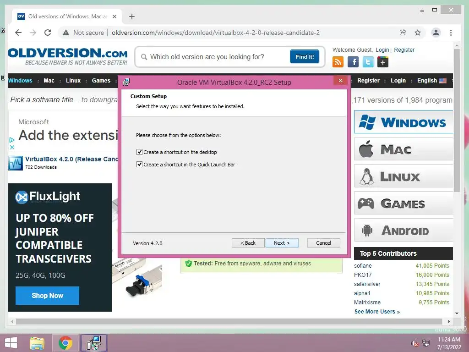
Task: Click the vertical scrollbar down arrow
Action: (457, 313)
